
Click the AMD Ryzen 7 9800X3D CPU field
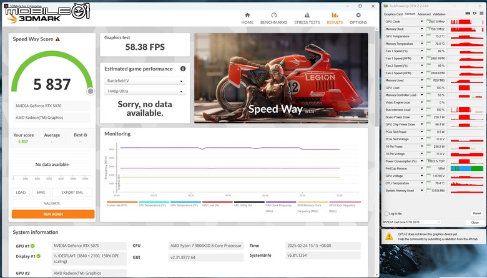tap(206, 246)
